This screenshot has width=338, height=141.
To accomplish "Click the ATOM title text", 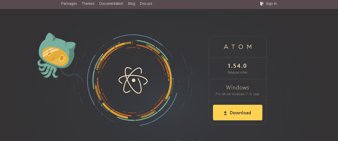I will click(238, 47).
